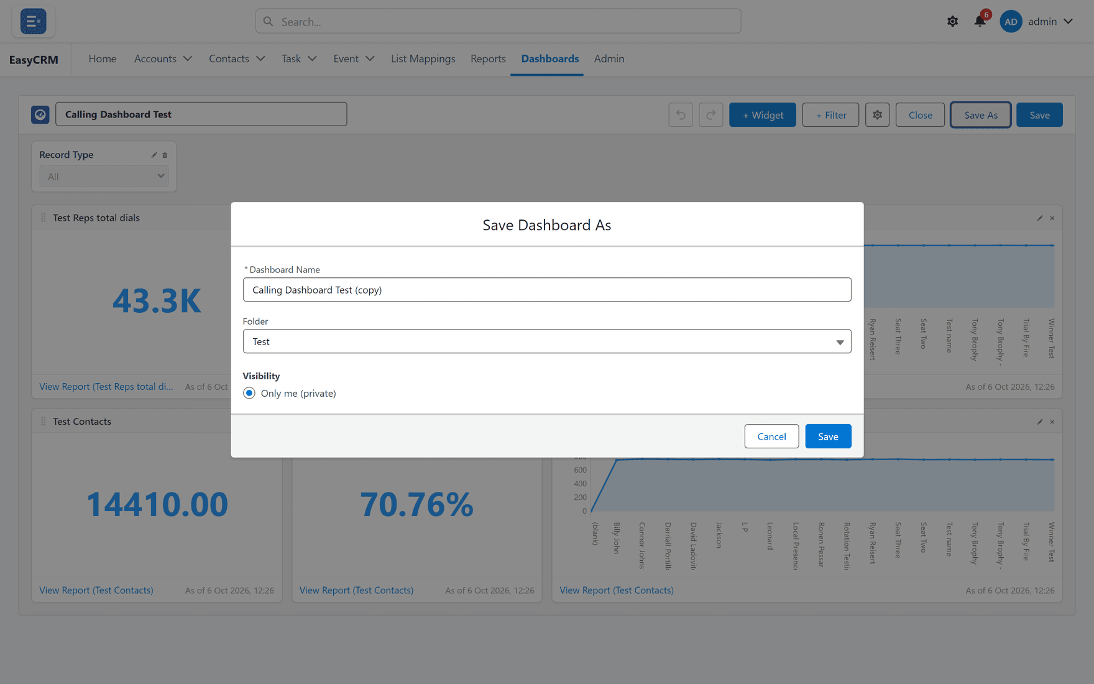This screenshot has height=684, width=1094.
Task: Open the List Mappings tab
Action: pos(423,58)
